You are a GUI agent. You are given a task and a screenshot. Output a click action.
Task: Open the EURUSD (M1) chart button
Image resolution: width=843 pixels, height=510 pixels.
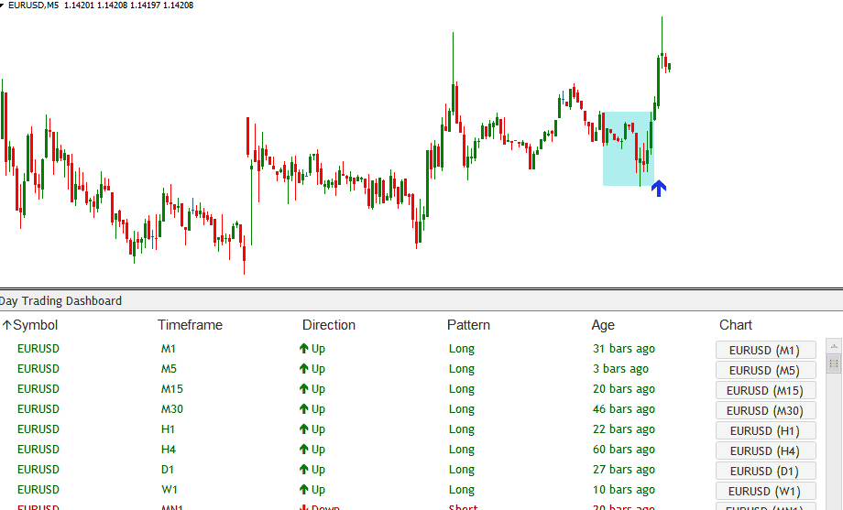[x=764, y=350]
